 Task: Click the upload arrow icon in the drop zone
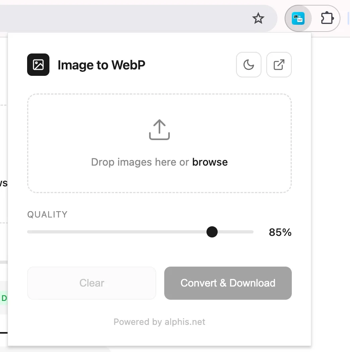click(x=159, y=130)
